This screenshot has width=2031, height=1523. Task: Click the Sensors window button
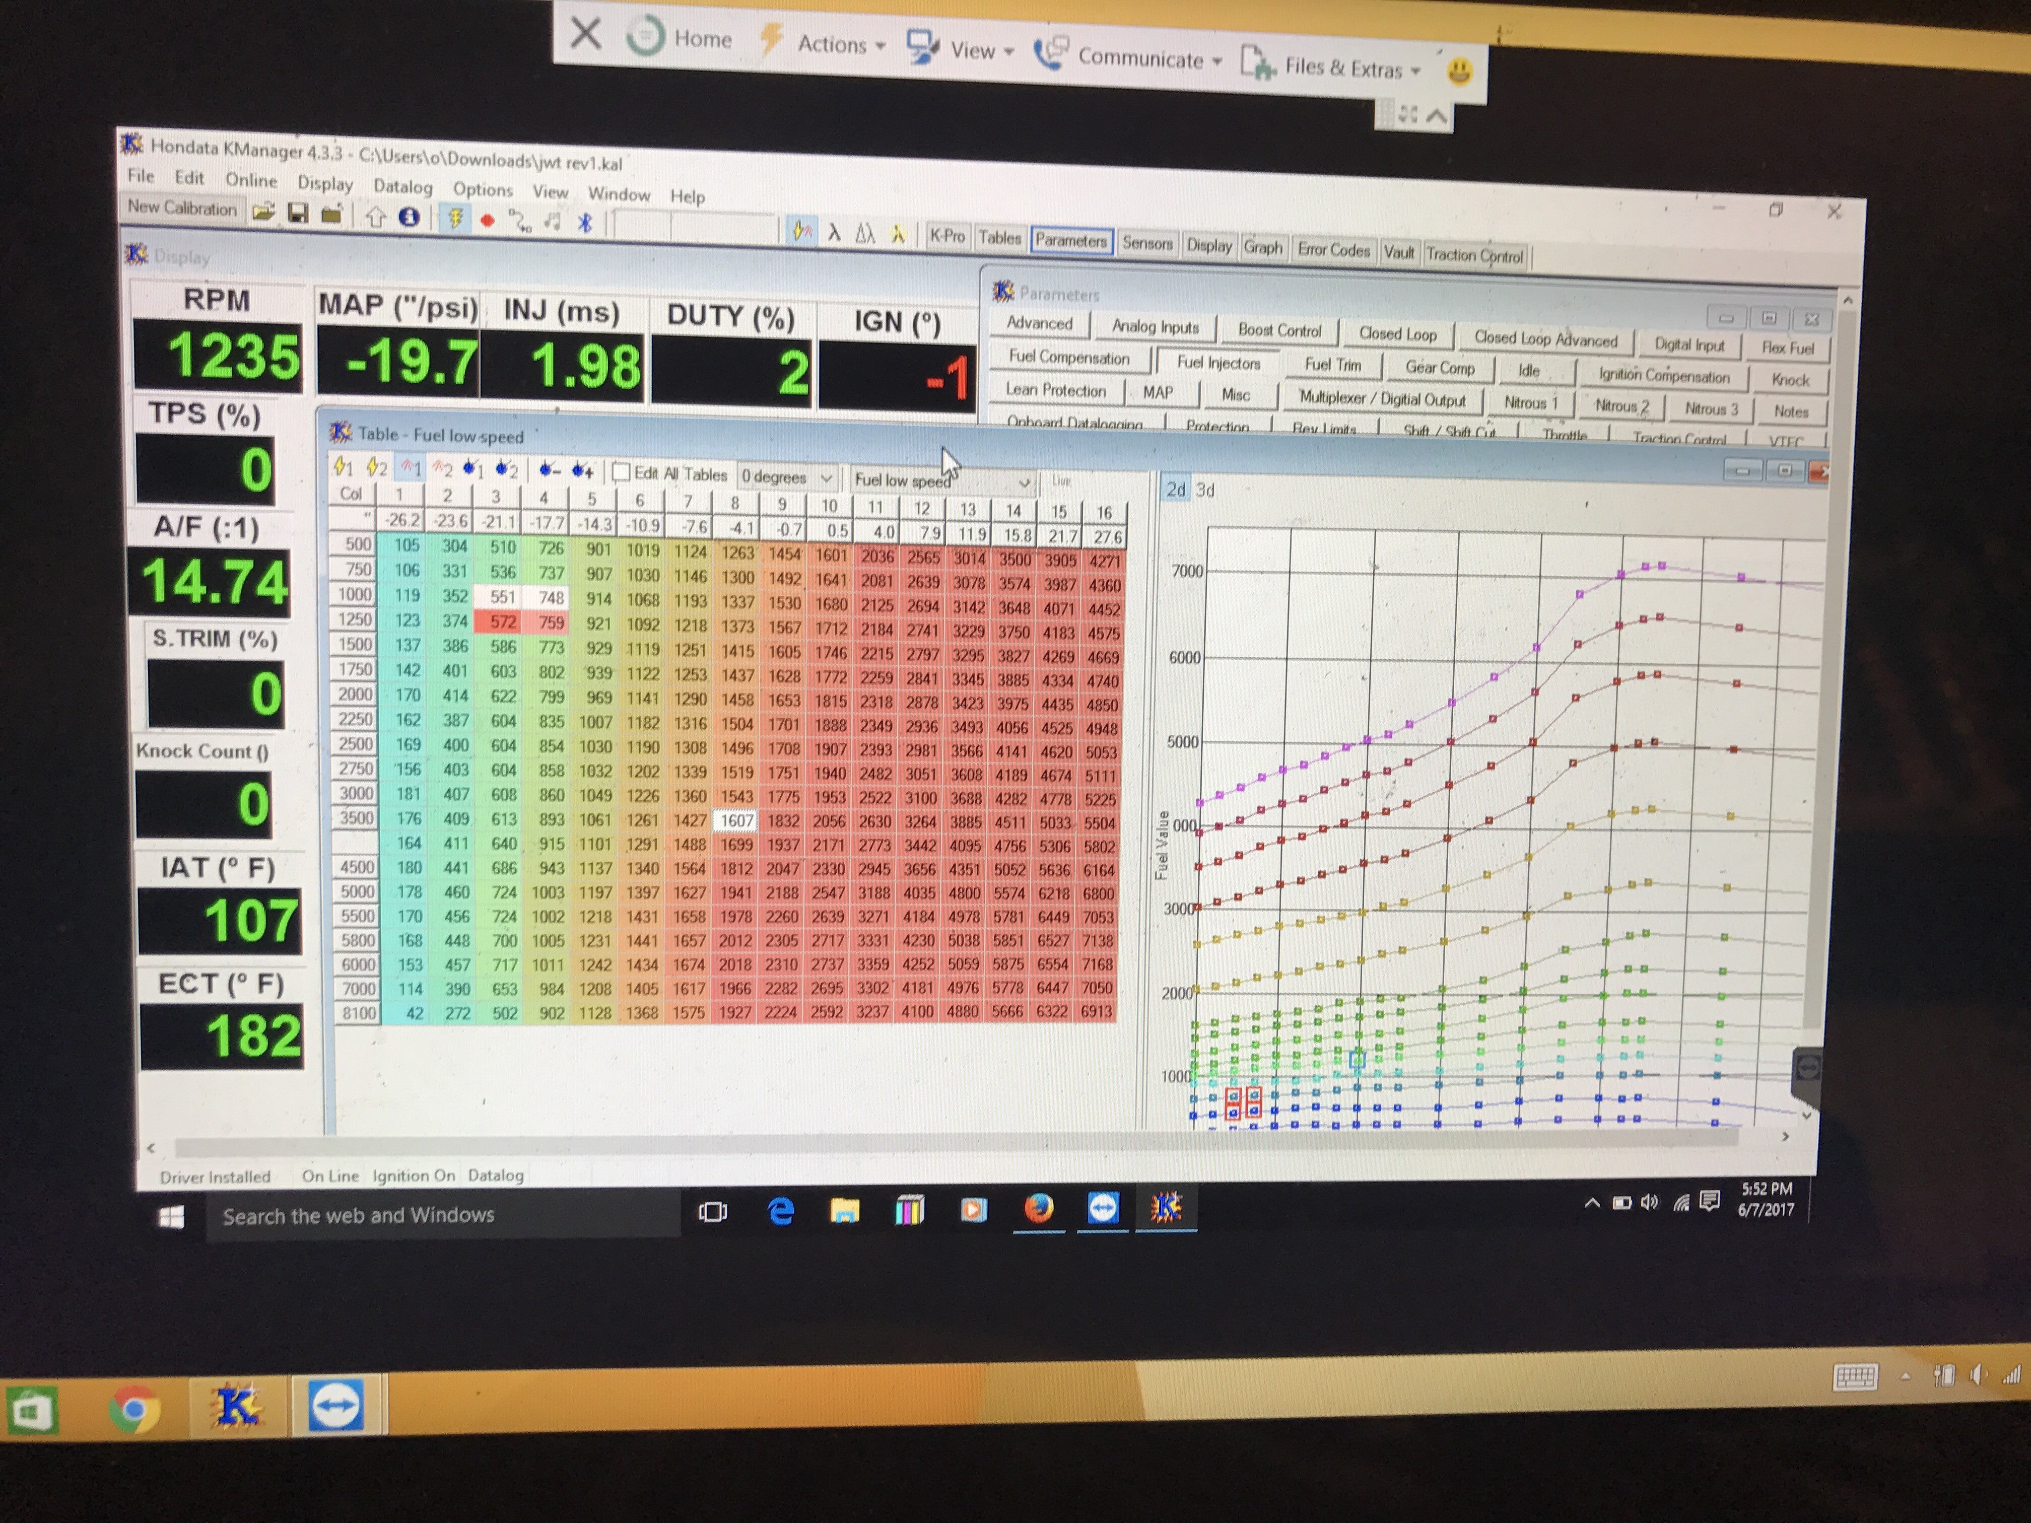coord(1147,243)
